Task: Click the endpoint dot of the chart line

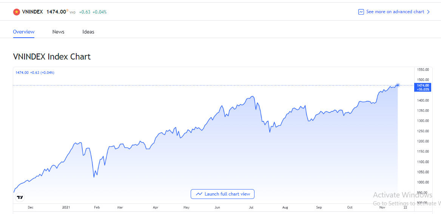Action: pyautogui.click(x=398, y=85)
